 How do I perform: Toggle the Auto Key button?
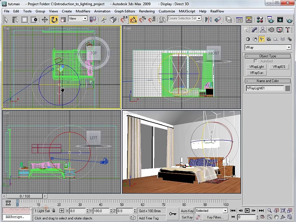[187, 211]
